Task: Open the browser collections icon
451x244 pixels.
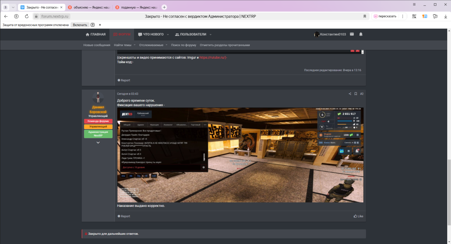Action: (435, 16)
